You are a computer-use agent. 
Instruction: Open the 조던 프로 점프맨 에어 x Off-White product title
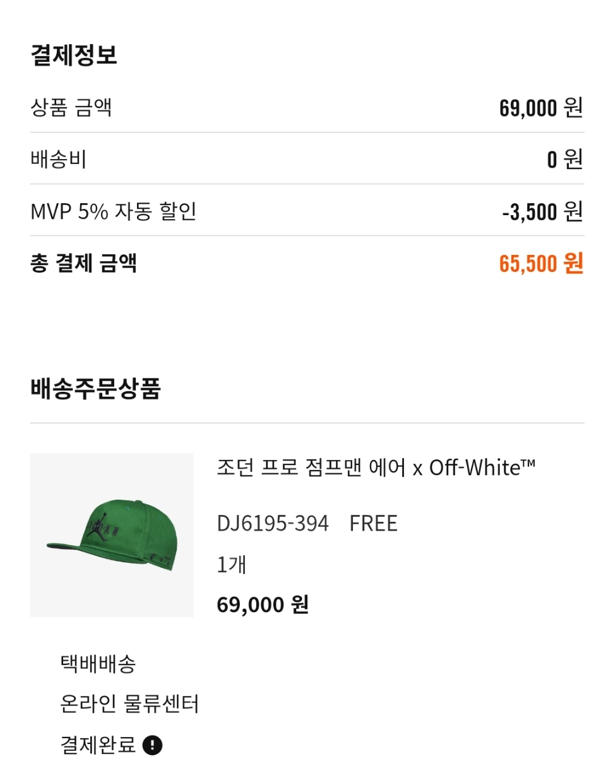376,468
